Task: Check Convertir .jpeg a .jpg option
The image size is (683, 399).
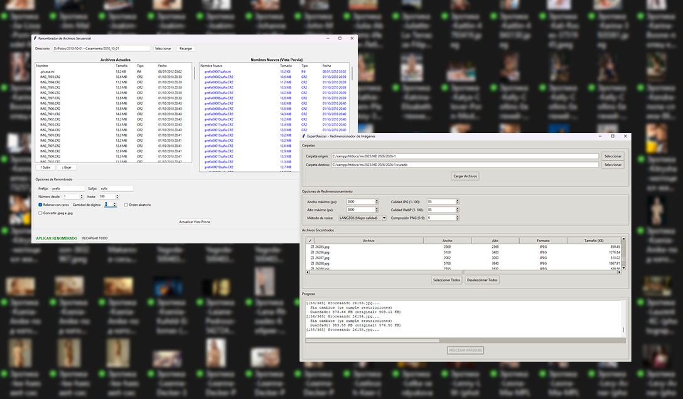Action: (x=40, y=213)
